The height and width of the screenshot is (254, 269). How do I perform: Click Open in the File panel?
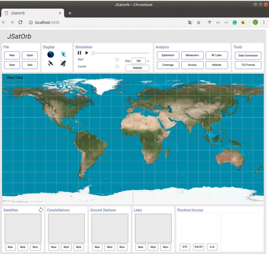click(x=30, y=55)
